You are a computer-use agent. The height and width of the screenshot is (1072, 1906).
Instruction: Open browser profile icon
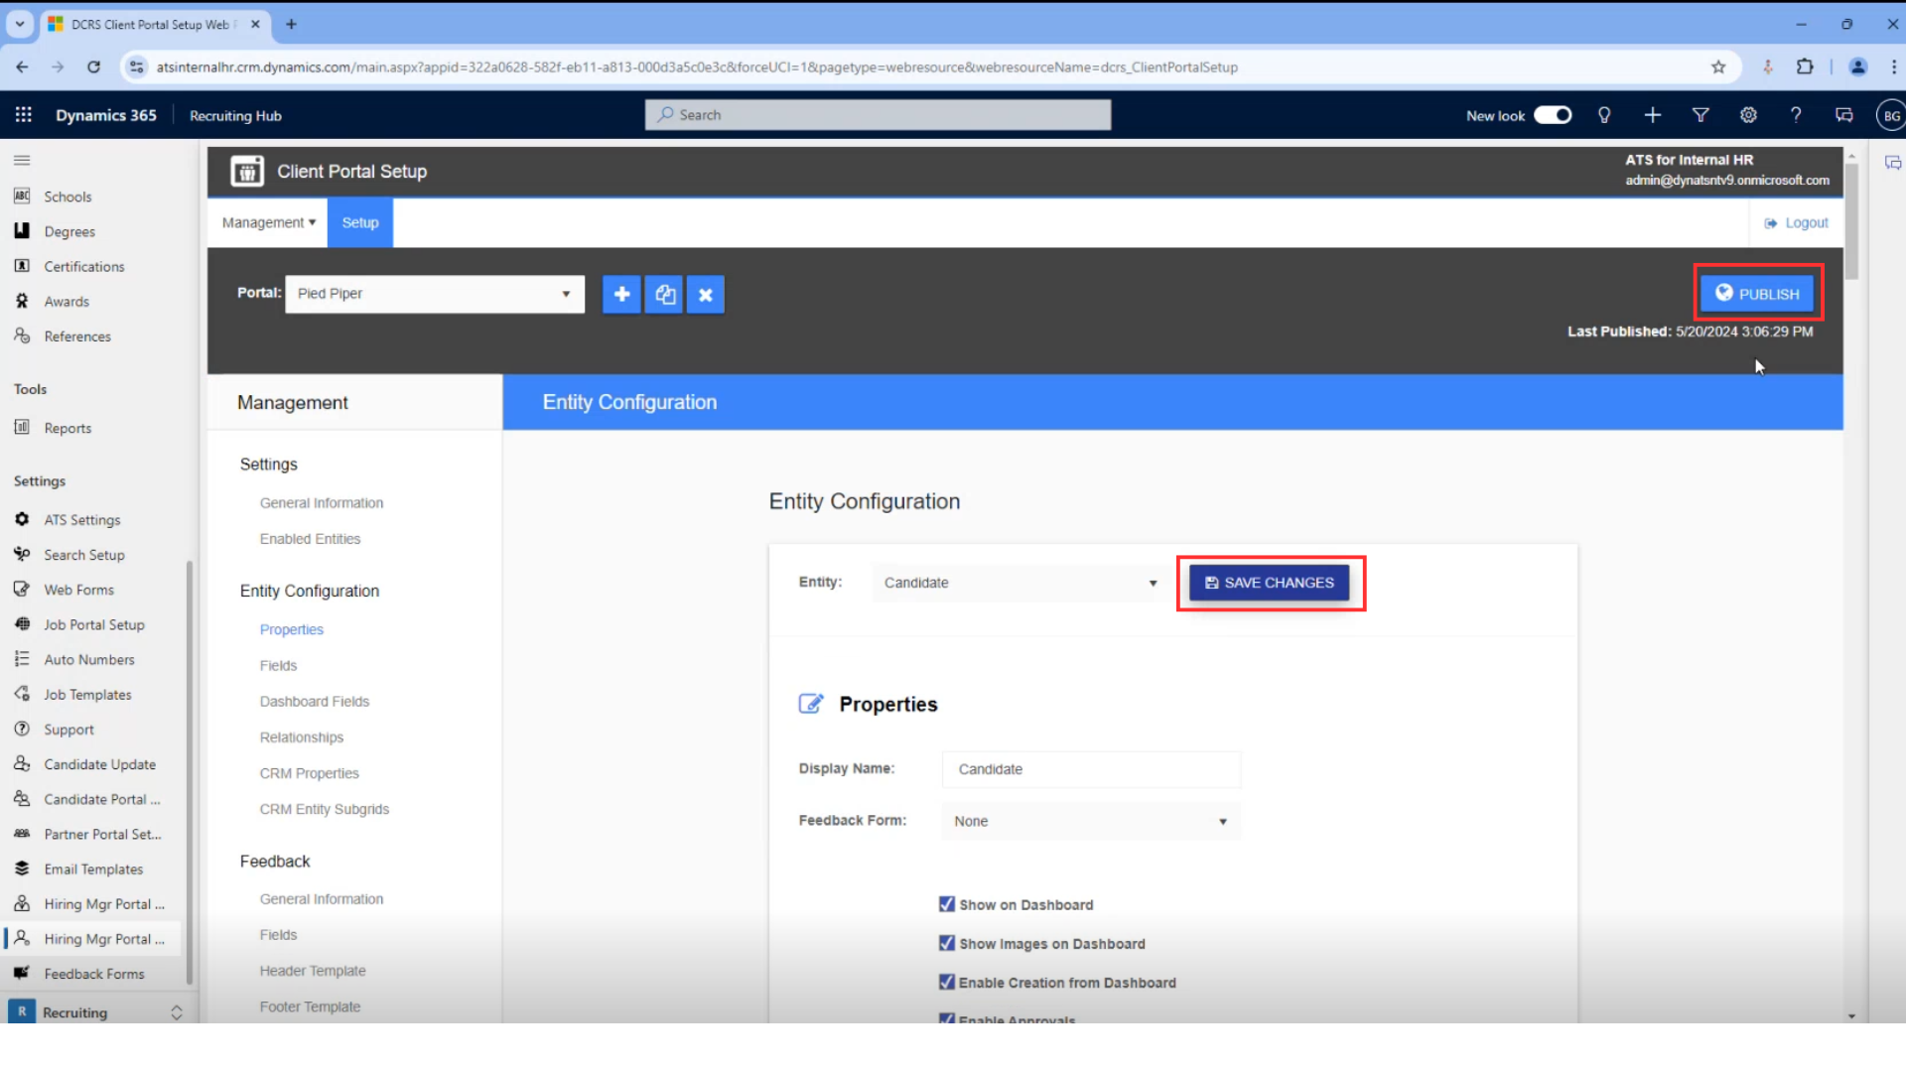pyautogui.click(x=1858, y=67)
